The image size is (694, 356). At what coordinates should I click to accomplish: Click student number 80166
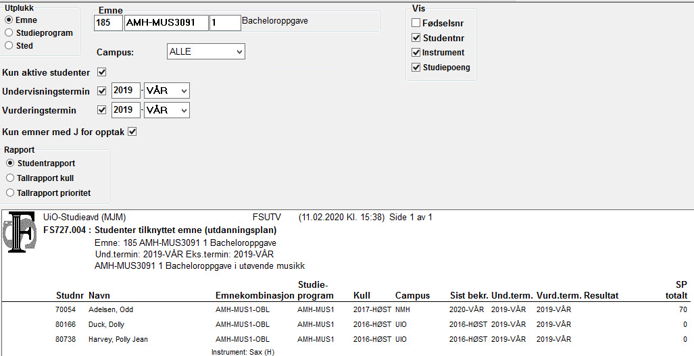66,325
